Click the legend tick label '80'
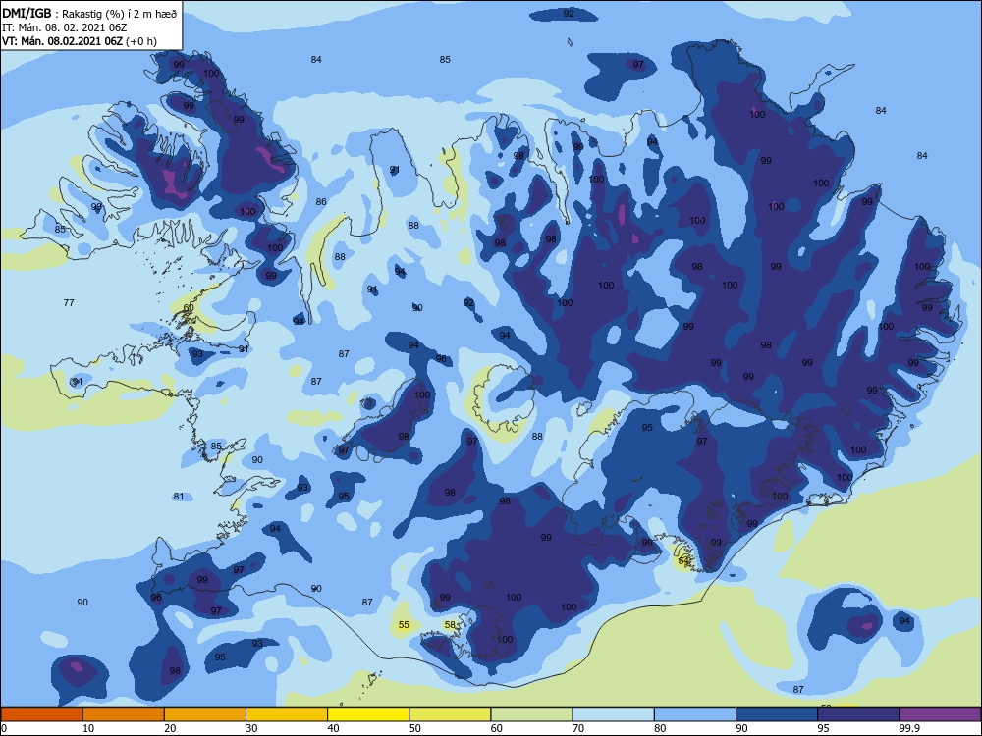Screen dimensions: 982x736 pyautogui.click(x=660, y=728)
